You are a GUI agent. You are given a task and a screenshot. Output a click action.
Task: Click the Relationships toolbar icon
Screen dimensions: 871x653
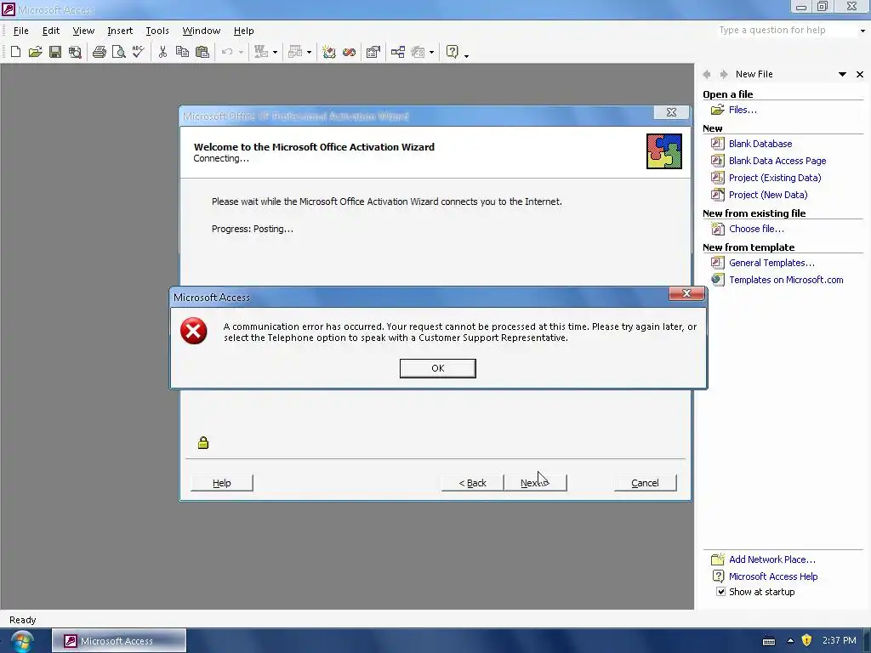pos(398,52)
